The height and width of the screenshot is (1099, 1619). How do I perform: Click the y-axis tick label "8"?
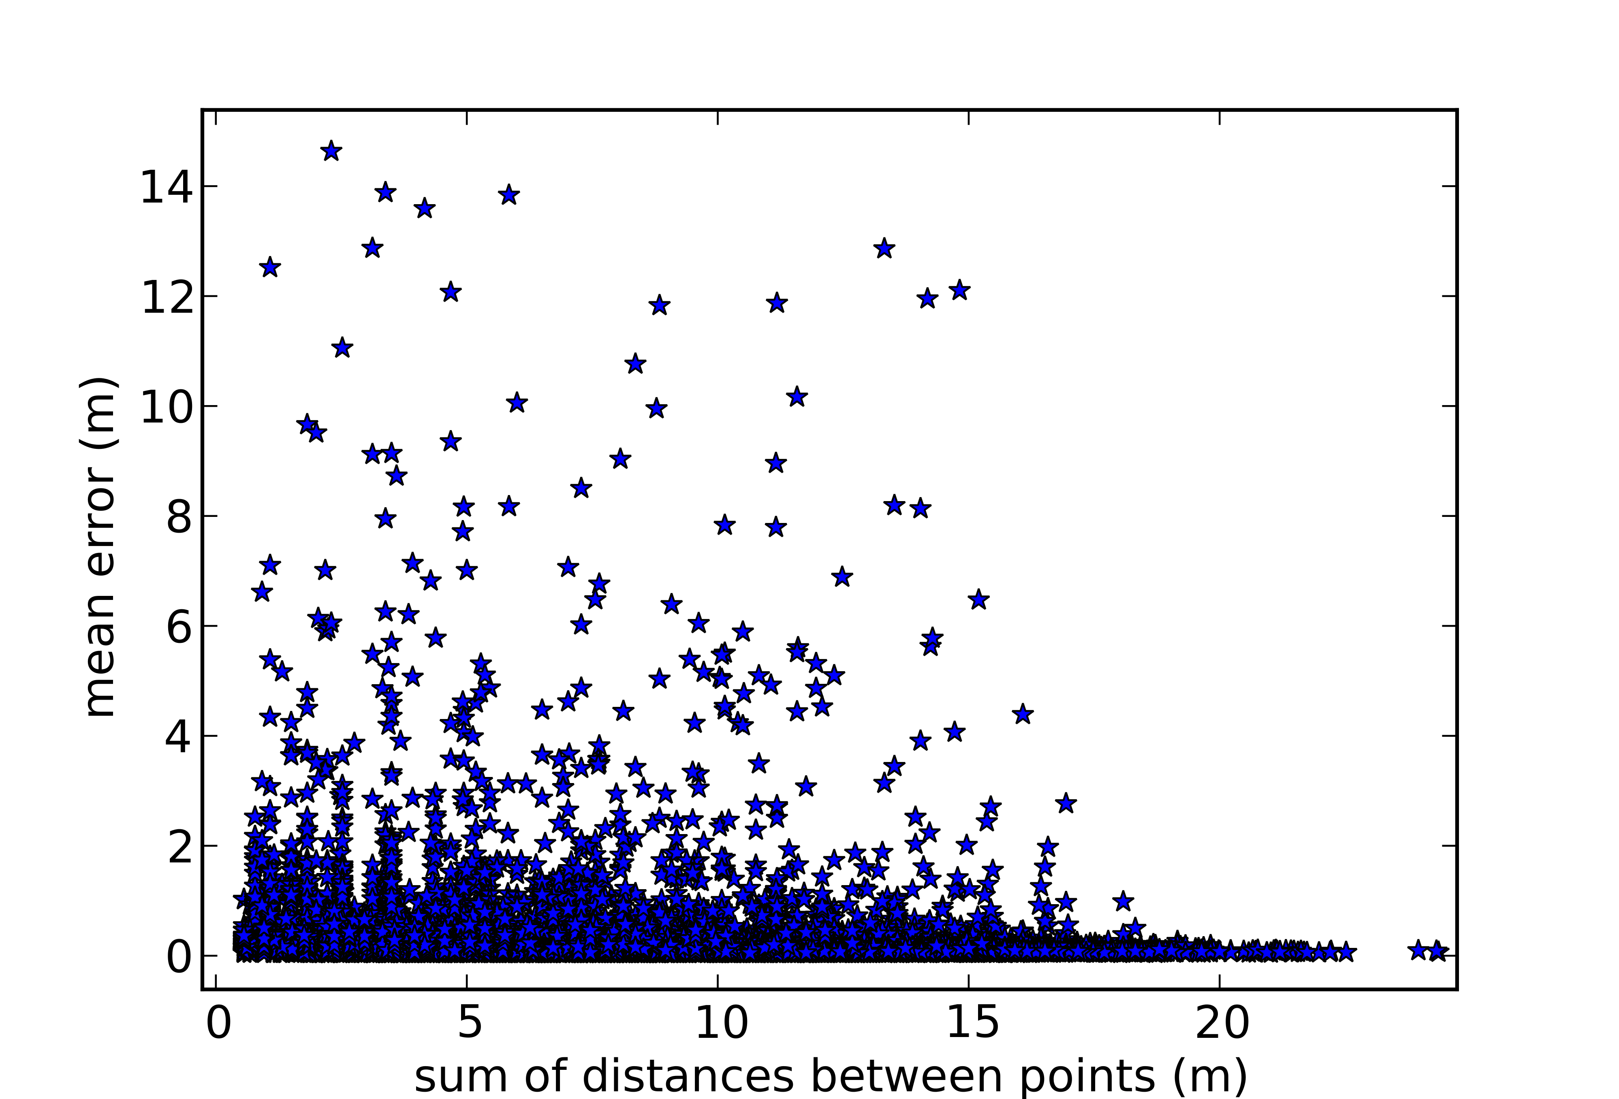tap(178, 517)
